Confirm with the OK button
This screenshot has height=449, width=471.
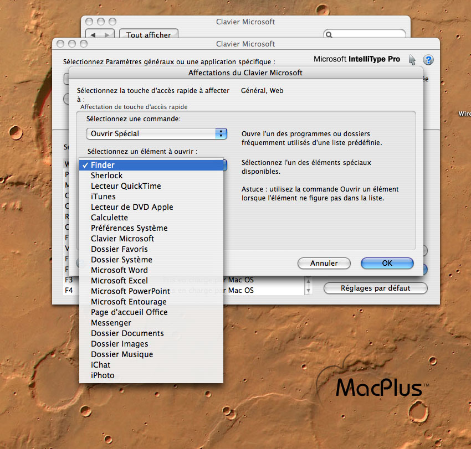(x=387, y=263)
